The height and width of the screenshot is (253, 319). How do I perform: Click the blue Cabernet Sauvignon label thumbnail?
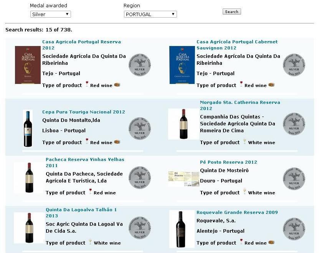pos(182,65)
